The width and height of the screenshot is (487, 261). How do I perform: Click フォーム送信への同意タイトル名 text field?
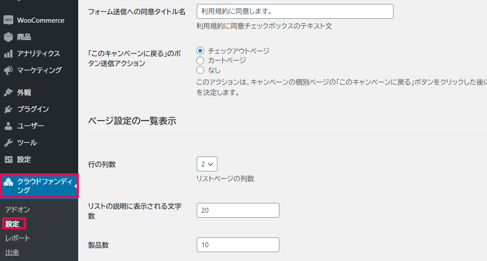tap(295, 11)
